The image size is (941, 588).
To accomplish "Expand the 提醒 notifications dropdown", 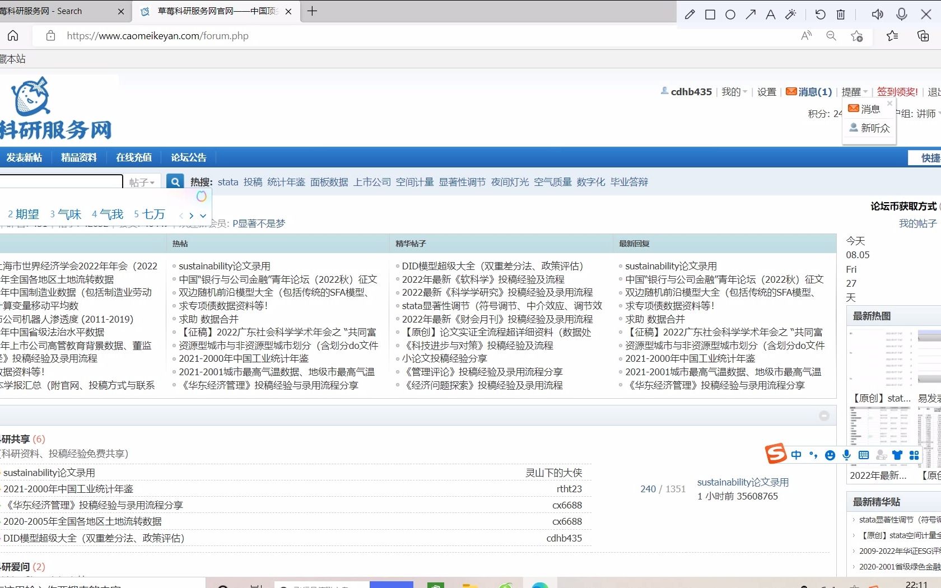I will (x=854, y=92).
